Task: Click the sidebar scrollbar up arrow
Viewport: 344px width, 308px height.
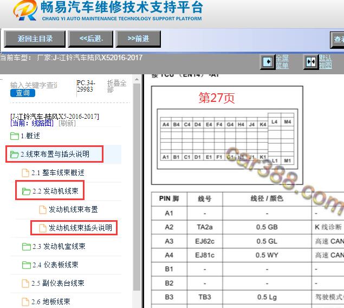Action: pos(137,79)
